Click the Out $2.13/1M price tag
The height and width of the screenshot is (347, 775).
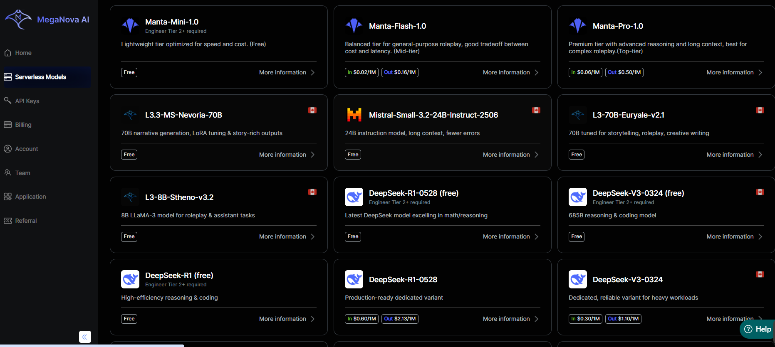[400, 319]
